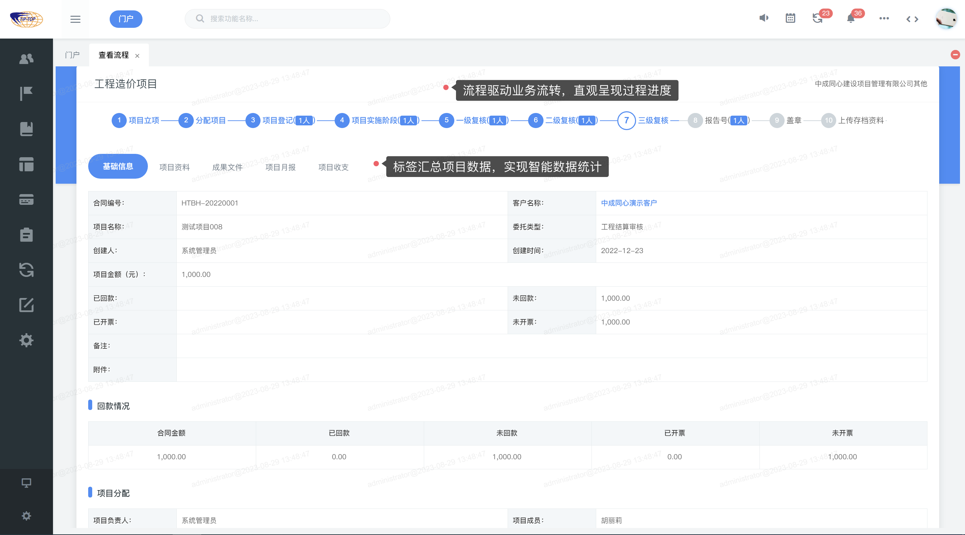This screenshot has height=535, width=965.
Task: Click step 7 三级复核 in progress flow
Action: tap(626, 120)
